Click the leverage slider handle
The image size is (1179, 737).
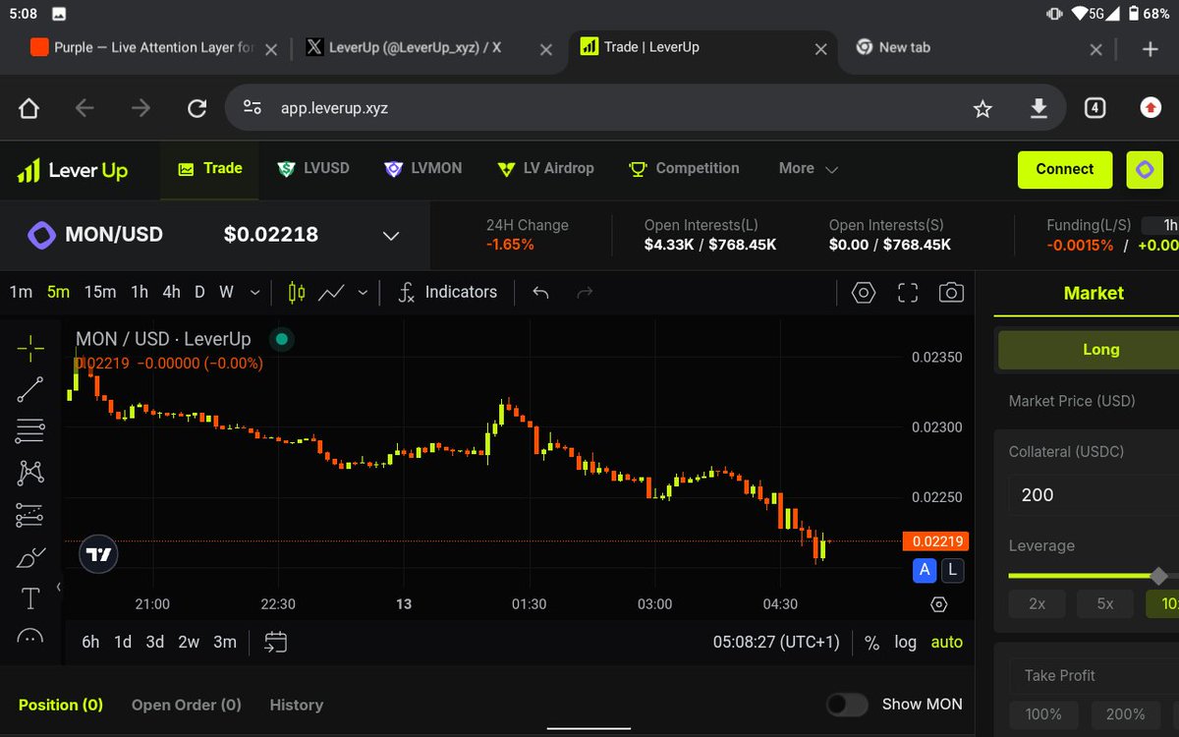1159,576
